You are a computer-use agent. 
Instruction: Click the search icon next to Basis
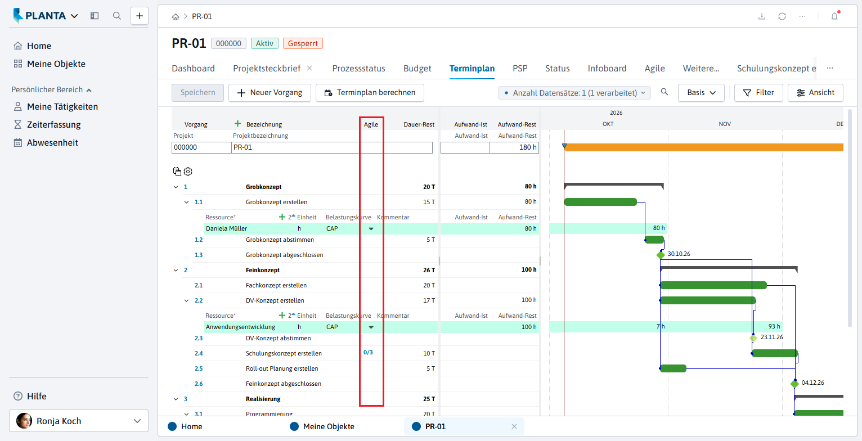665,92
